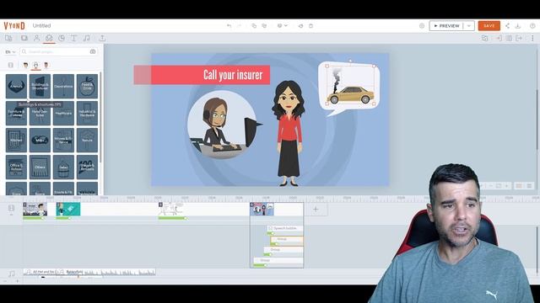
Task: Open the Decorations prop category
Action: (x=63, y=86)
